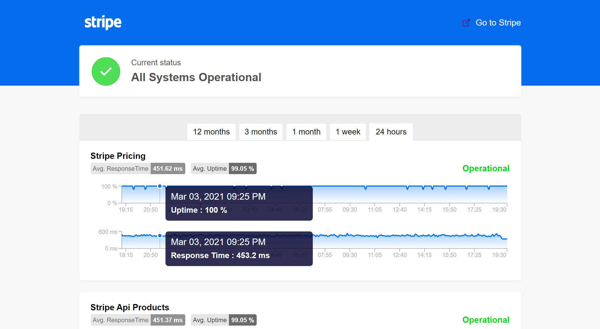600x329 pixels.
Task: Select the 1 week time range
Action: point(348,132)
